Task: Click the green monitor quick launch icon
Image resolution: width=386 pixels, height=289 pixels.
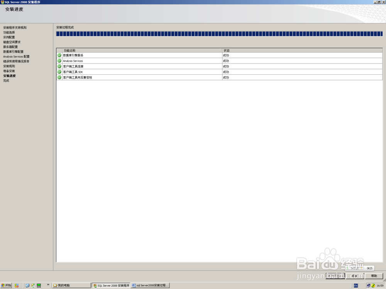Action: (x=39, y=285)
